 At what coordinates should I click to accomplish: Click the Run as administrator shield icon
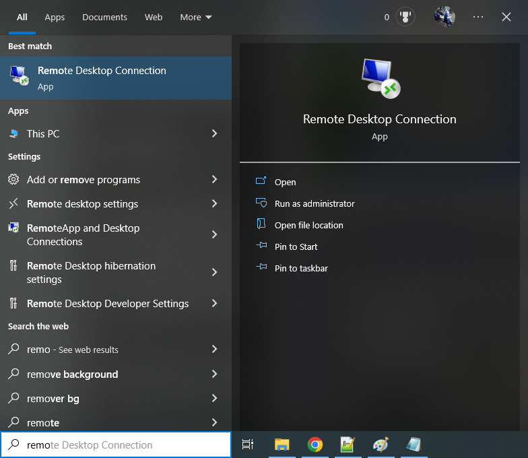(x=261, y=202)
